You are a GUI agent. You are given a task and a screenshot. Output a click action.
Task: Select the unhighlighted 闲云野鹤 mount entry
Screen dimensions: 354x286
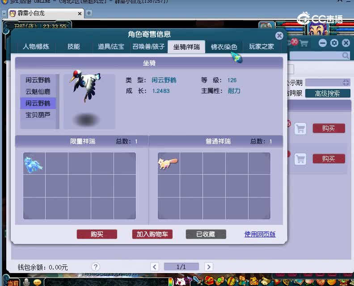click(38, 80)
